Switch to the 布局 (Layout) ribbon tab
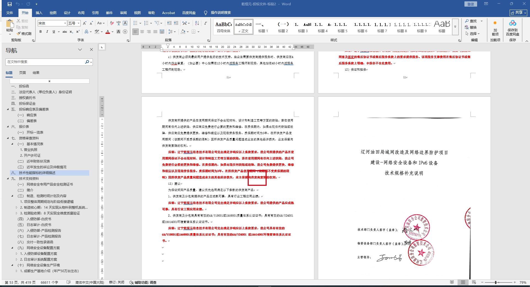 81,13
